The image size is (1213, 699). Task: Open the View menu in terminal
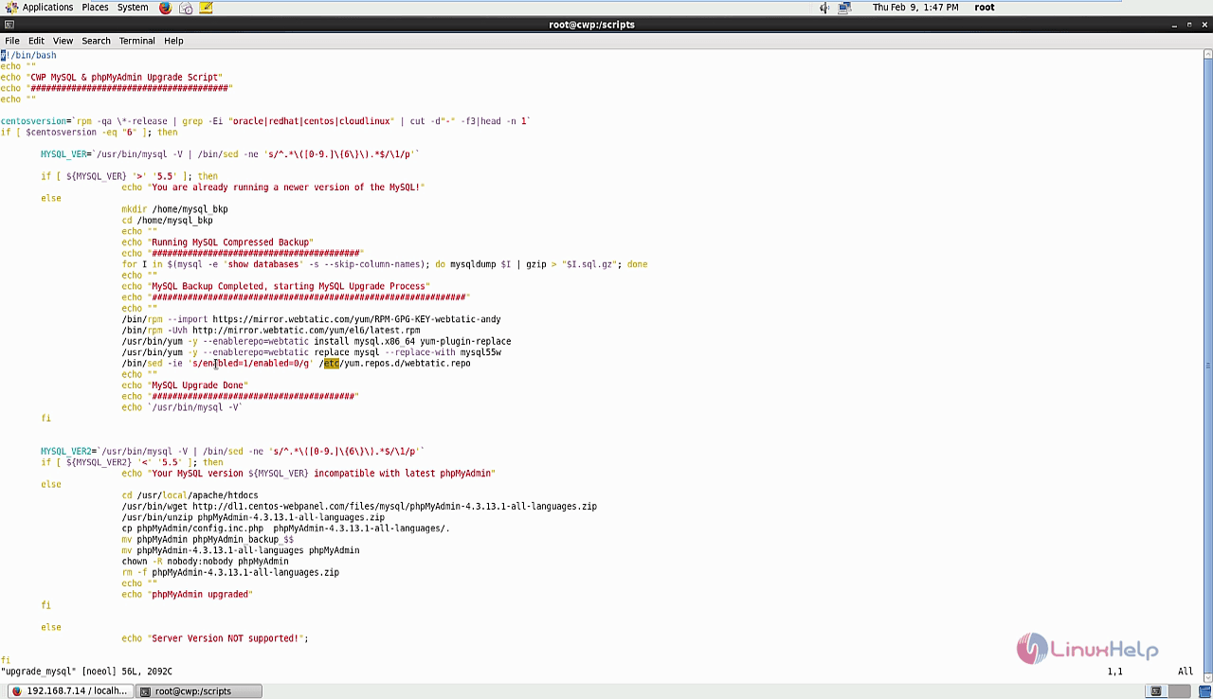(63, 41)
